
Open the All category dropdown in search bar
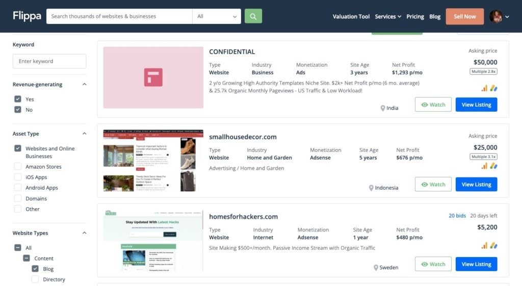click(x=217, y=16)
